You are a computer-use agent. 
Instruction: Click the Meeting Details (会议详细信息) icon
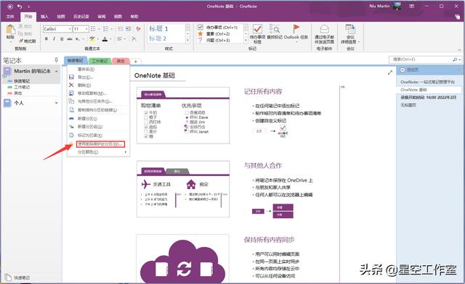tap(350, 29)
